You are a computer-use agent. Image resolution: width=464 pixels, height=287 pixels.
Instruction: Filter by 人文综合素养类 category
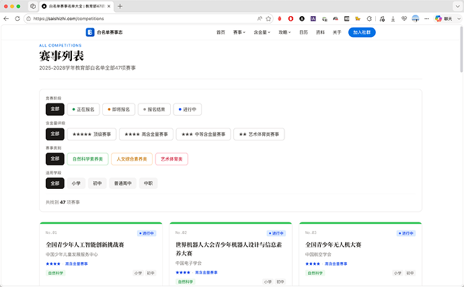tap(132, 159)
